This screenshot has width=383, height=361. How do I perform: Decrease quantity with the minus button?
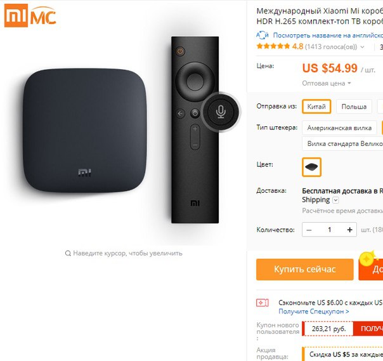pos(309,230)
